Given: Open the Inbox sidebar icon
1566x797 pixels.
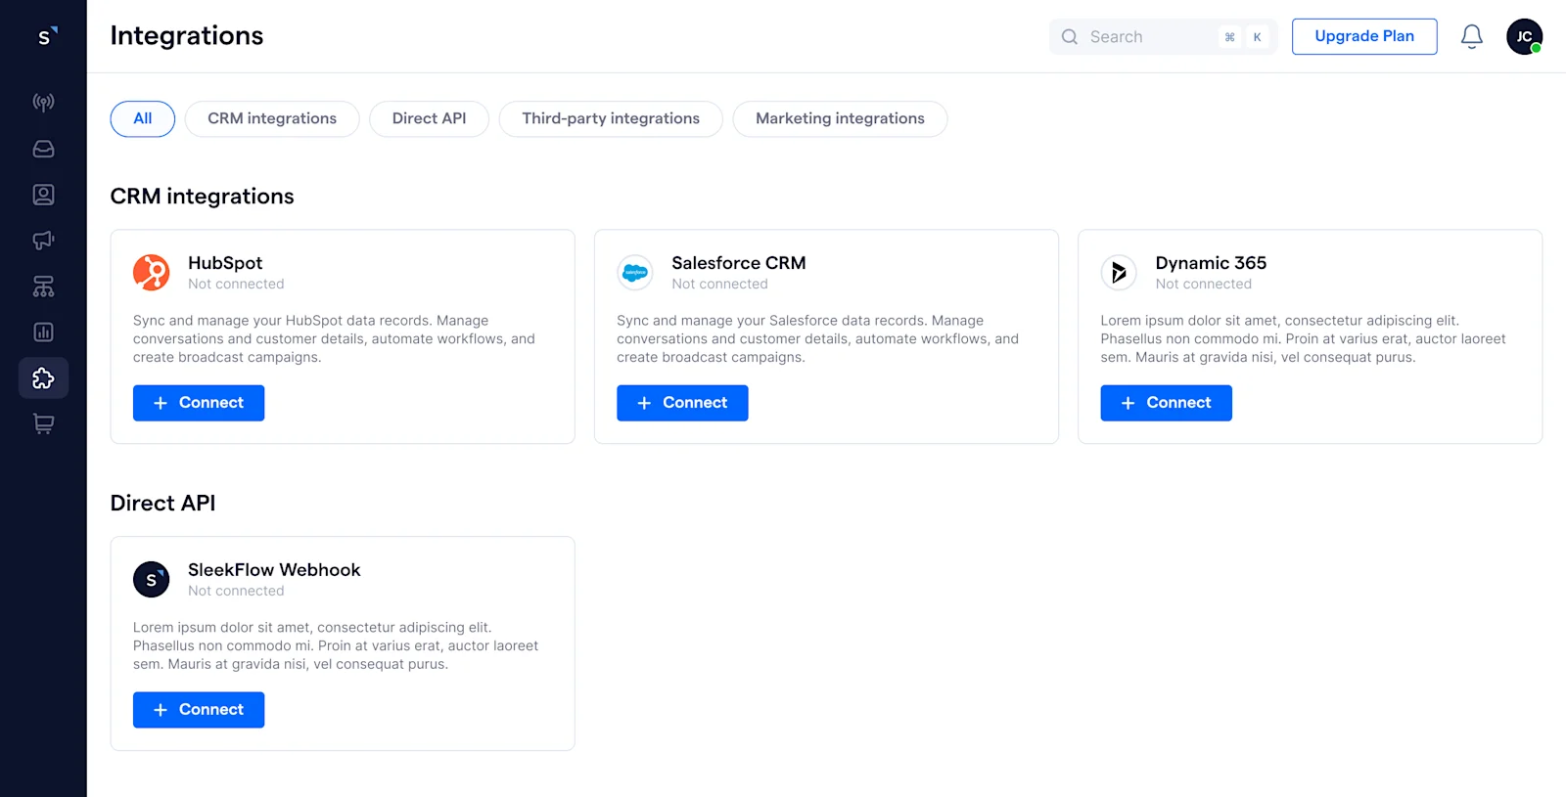Looking at the screenshot, I should [43, 149].
